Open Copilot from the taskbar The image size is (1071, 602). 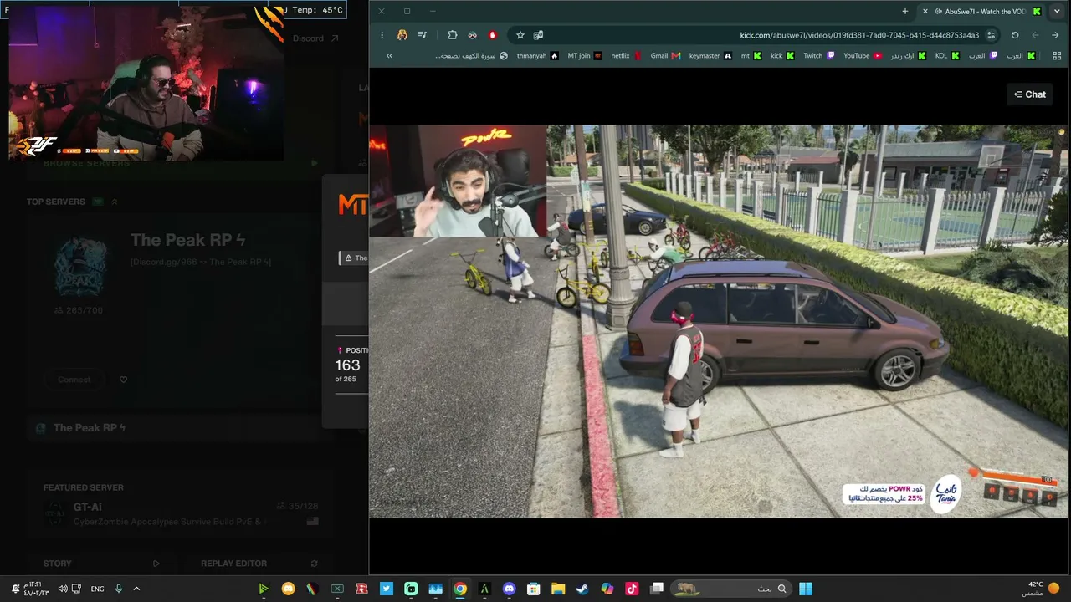[x=607, y=589]
